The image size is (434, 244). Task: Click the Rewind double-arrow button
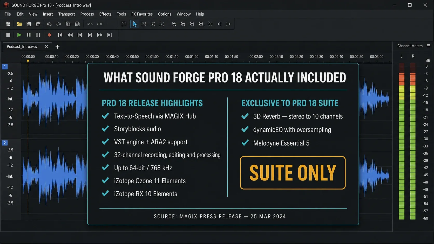pyautogui.click(x=70, y=35)
